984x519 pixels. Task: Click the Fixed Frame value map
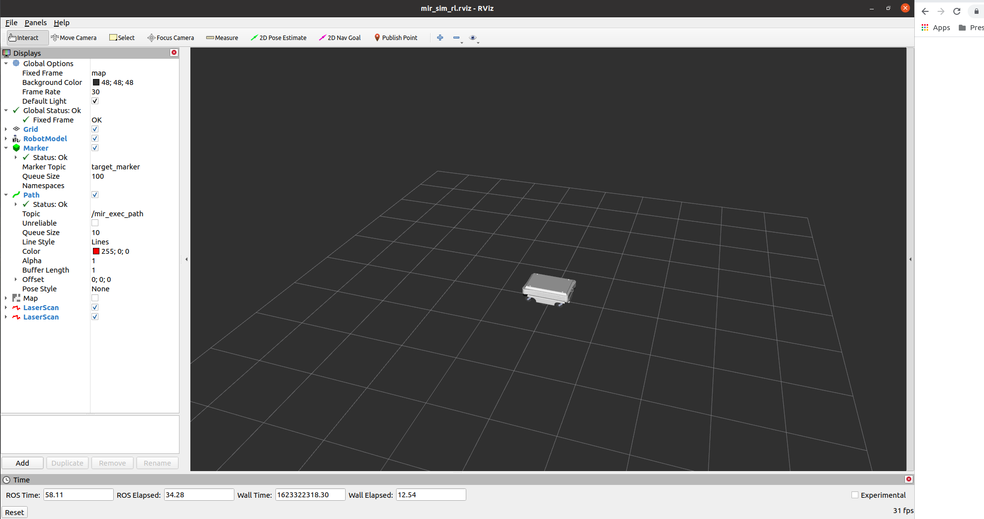pyautogui.click(x=98, y=73)
